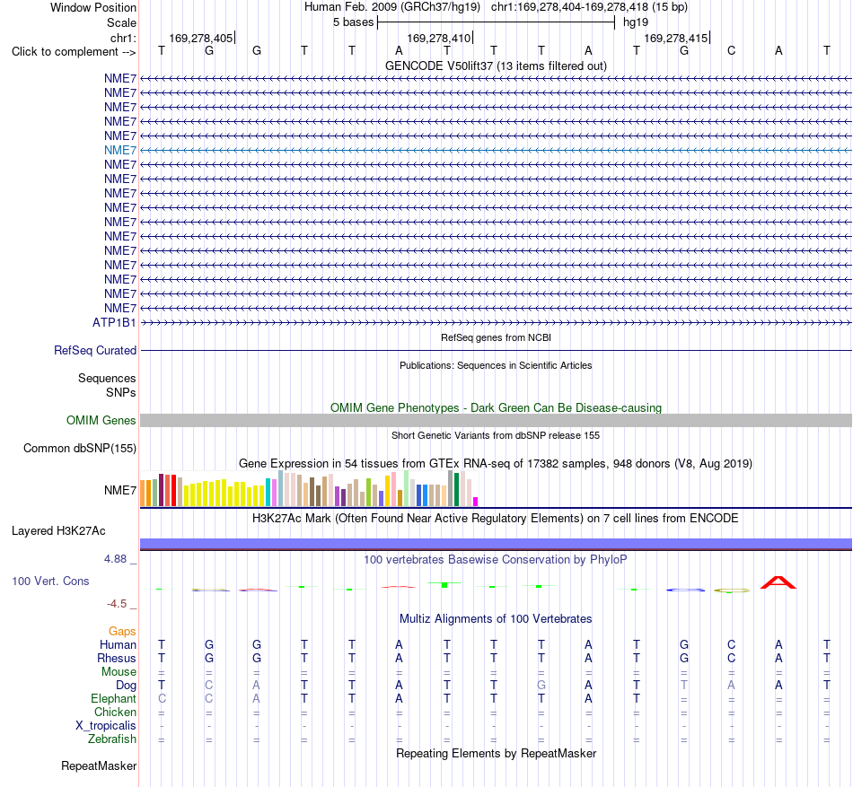Click the Common dbSNP(155) label
853x787 pixels.
click(x=79, y=449)
